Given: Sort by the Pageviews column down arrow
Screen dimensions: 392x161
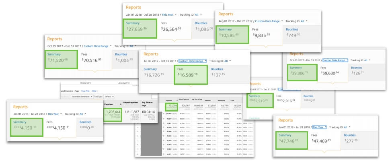Looking at the screenshot, I should [121, 104].
